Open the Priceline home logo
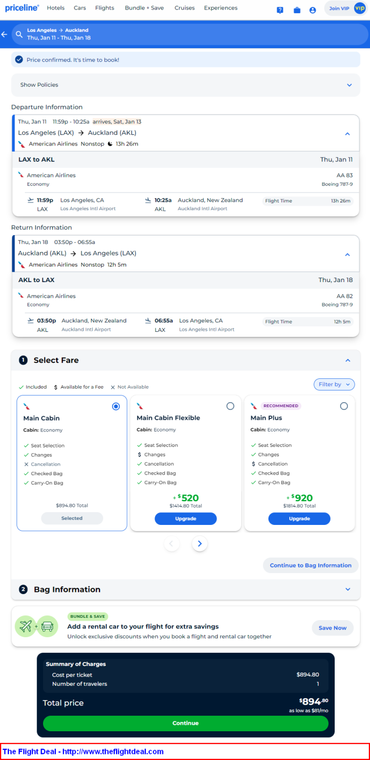This screenshot has width=370, height=760. point(22,8)
